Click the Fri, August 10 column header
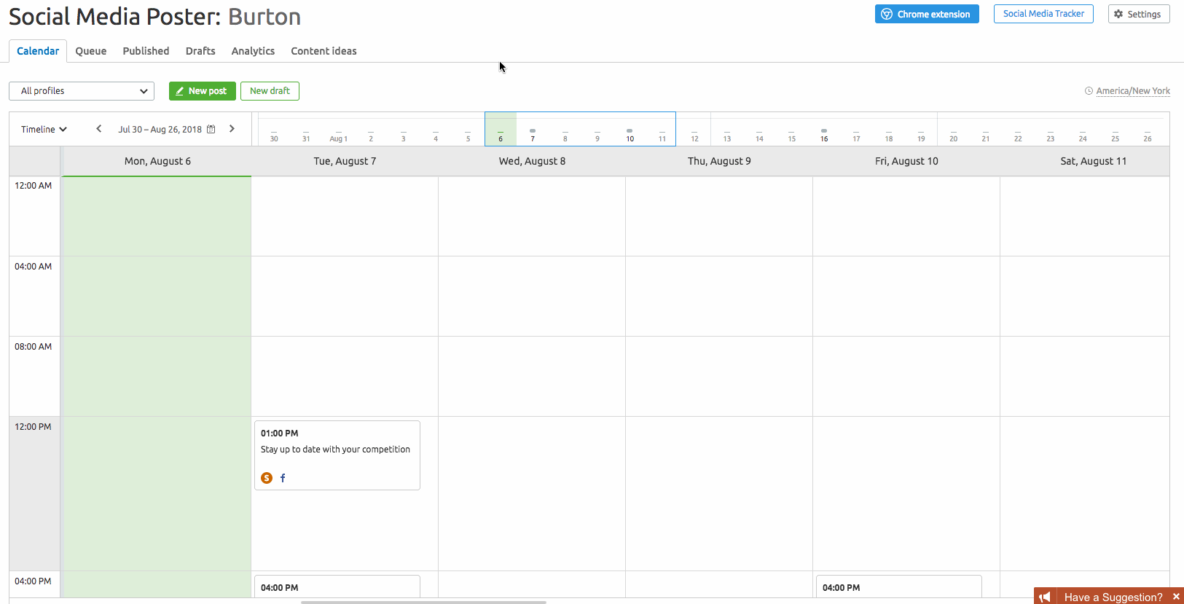The image size is (1184, 604). click(906, 161)
